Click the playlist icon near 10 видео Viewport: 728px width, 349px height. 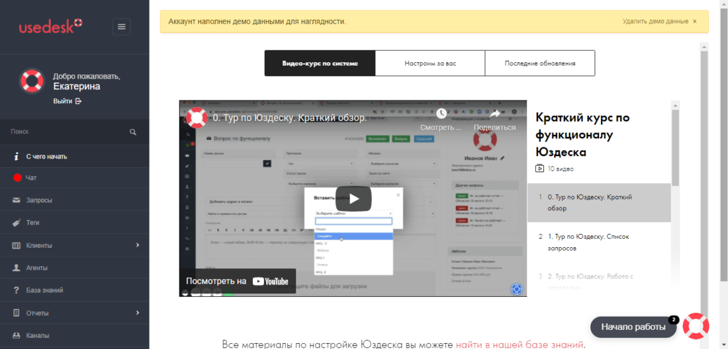tap(539, 169)
